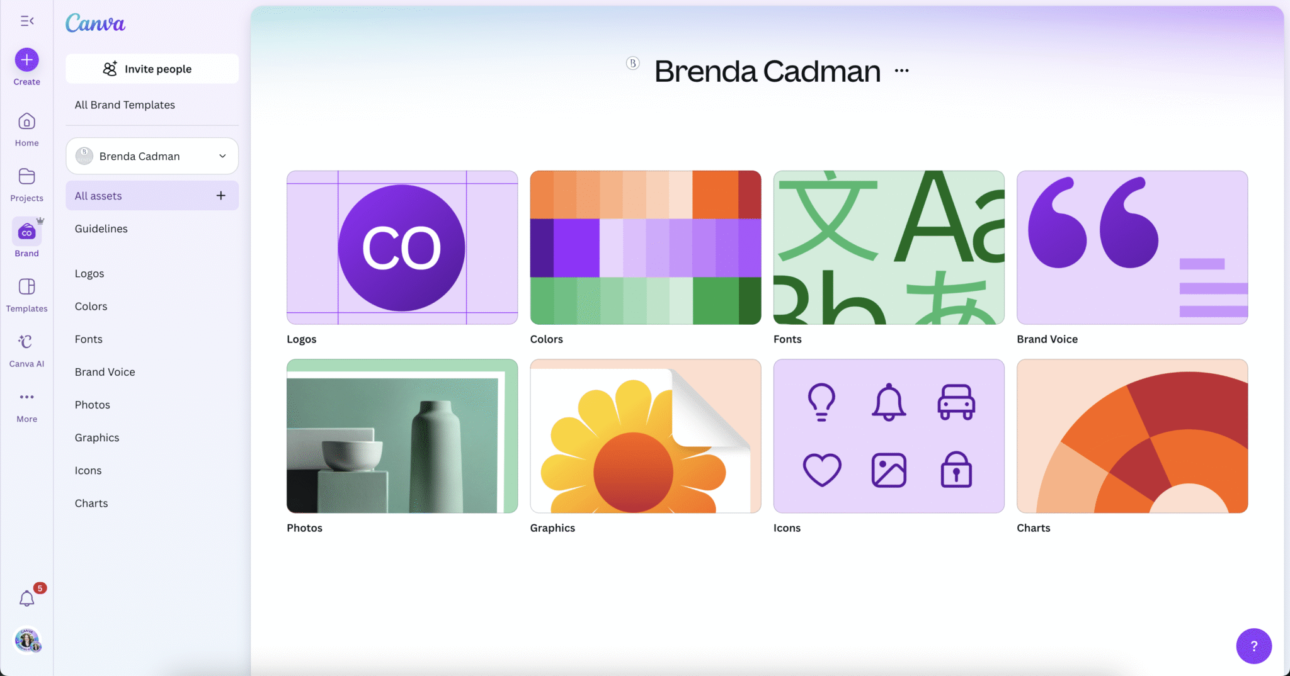Open the Colors palette card

(x=645, y=247)
